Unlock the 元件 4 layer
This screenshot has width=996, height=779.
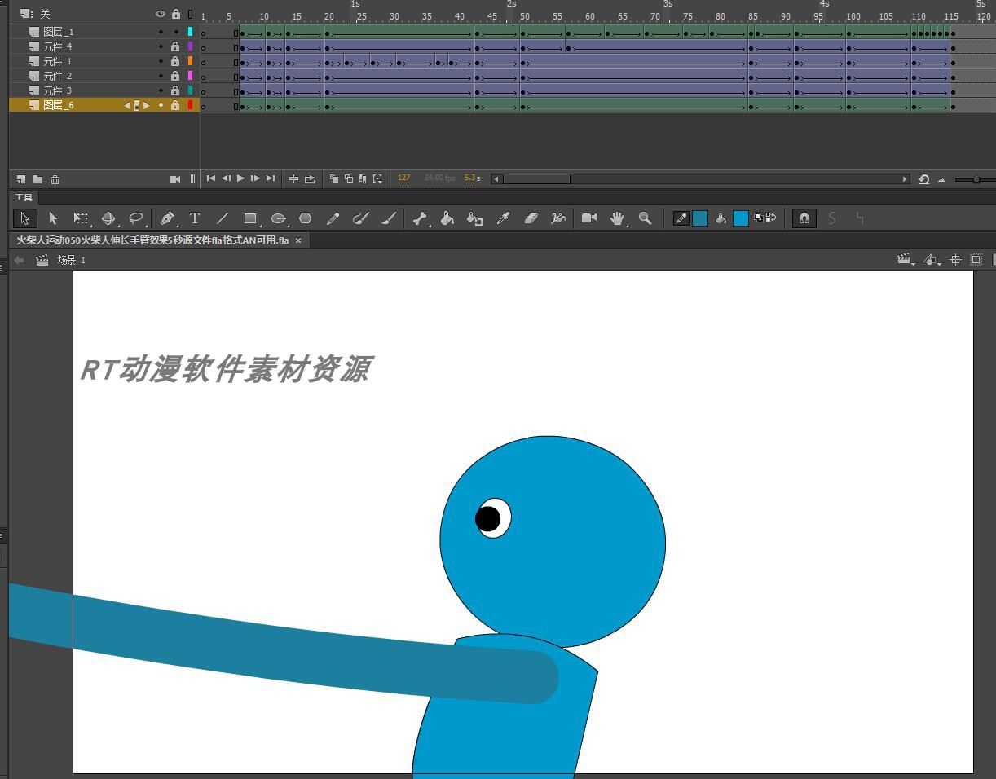[x=175, y=46]
